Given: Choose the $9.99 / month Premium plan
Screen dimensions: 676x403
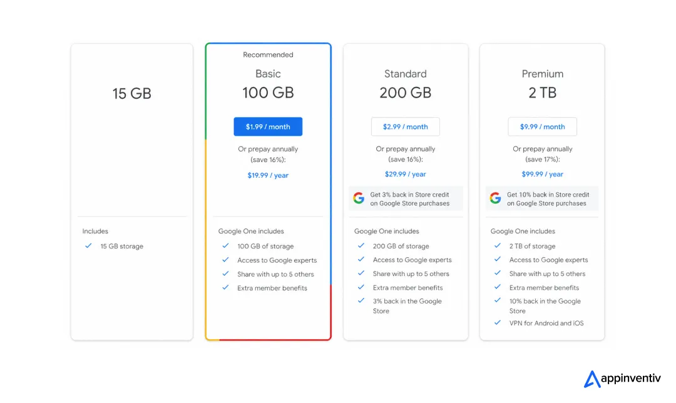Looking at the screenshot, I should (542, 126).
